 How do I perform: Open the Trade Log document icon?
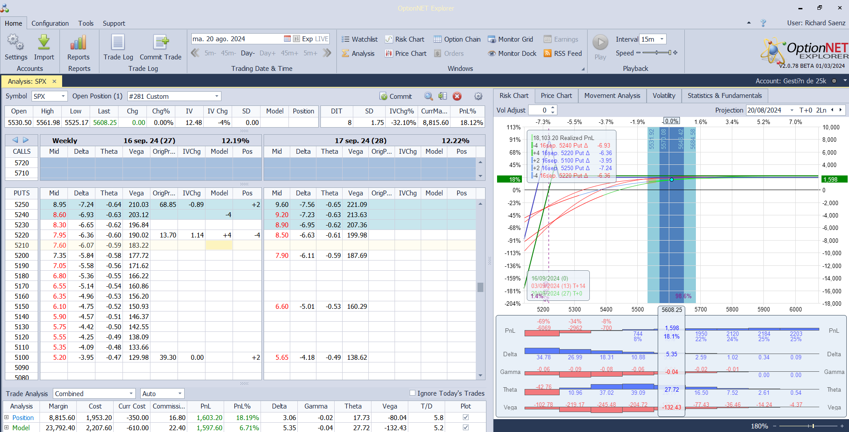(118, 47)
